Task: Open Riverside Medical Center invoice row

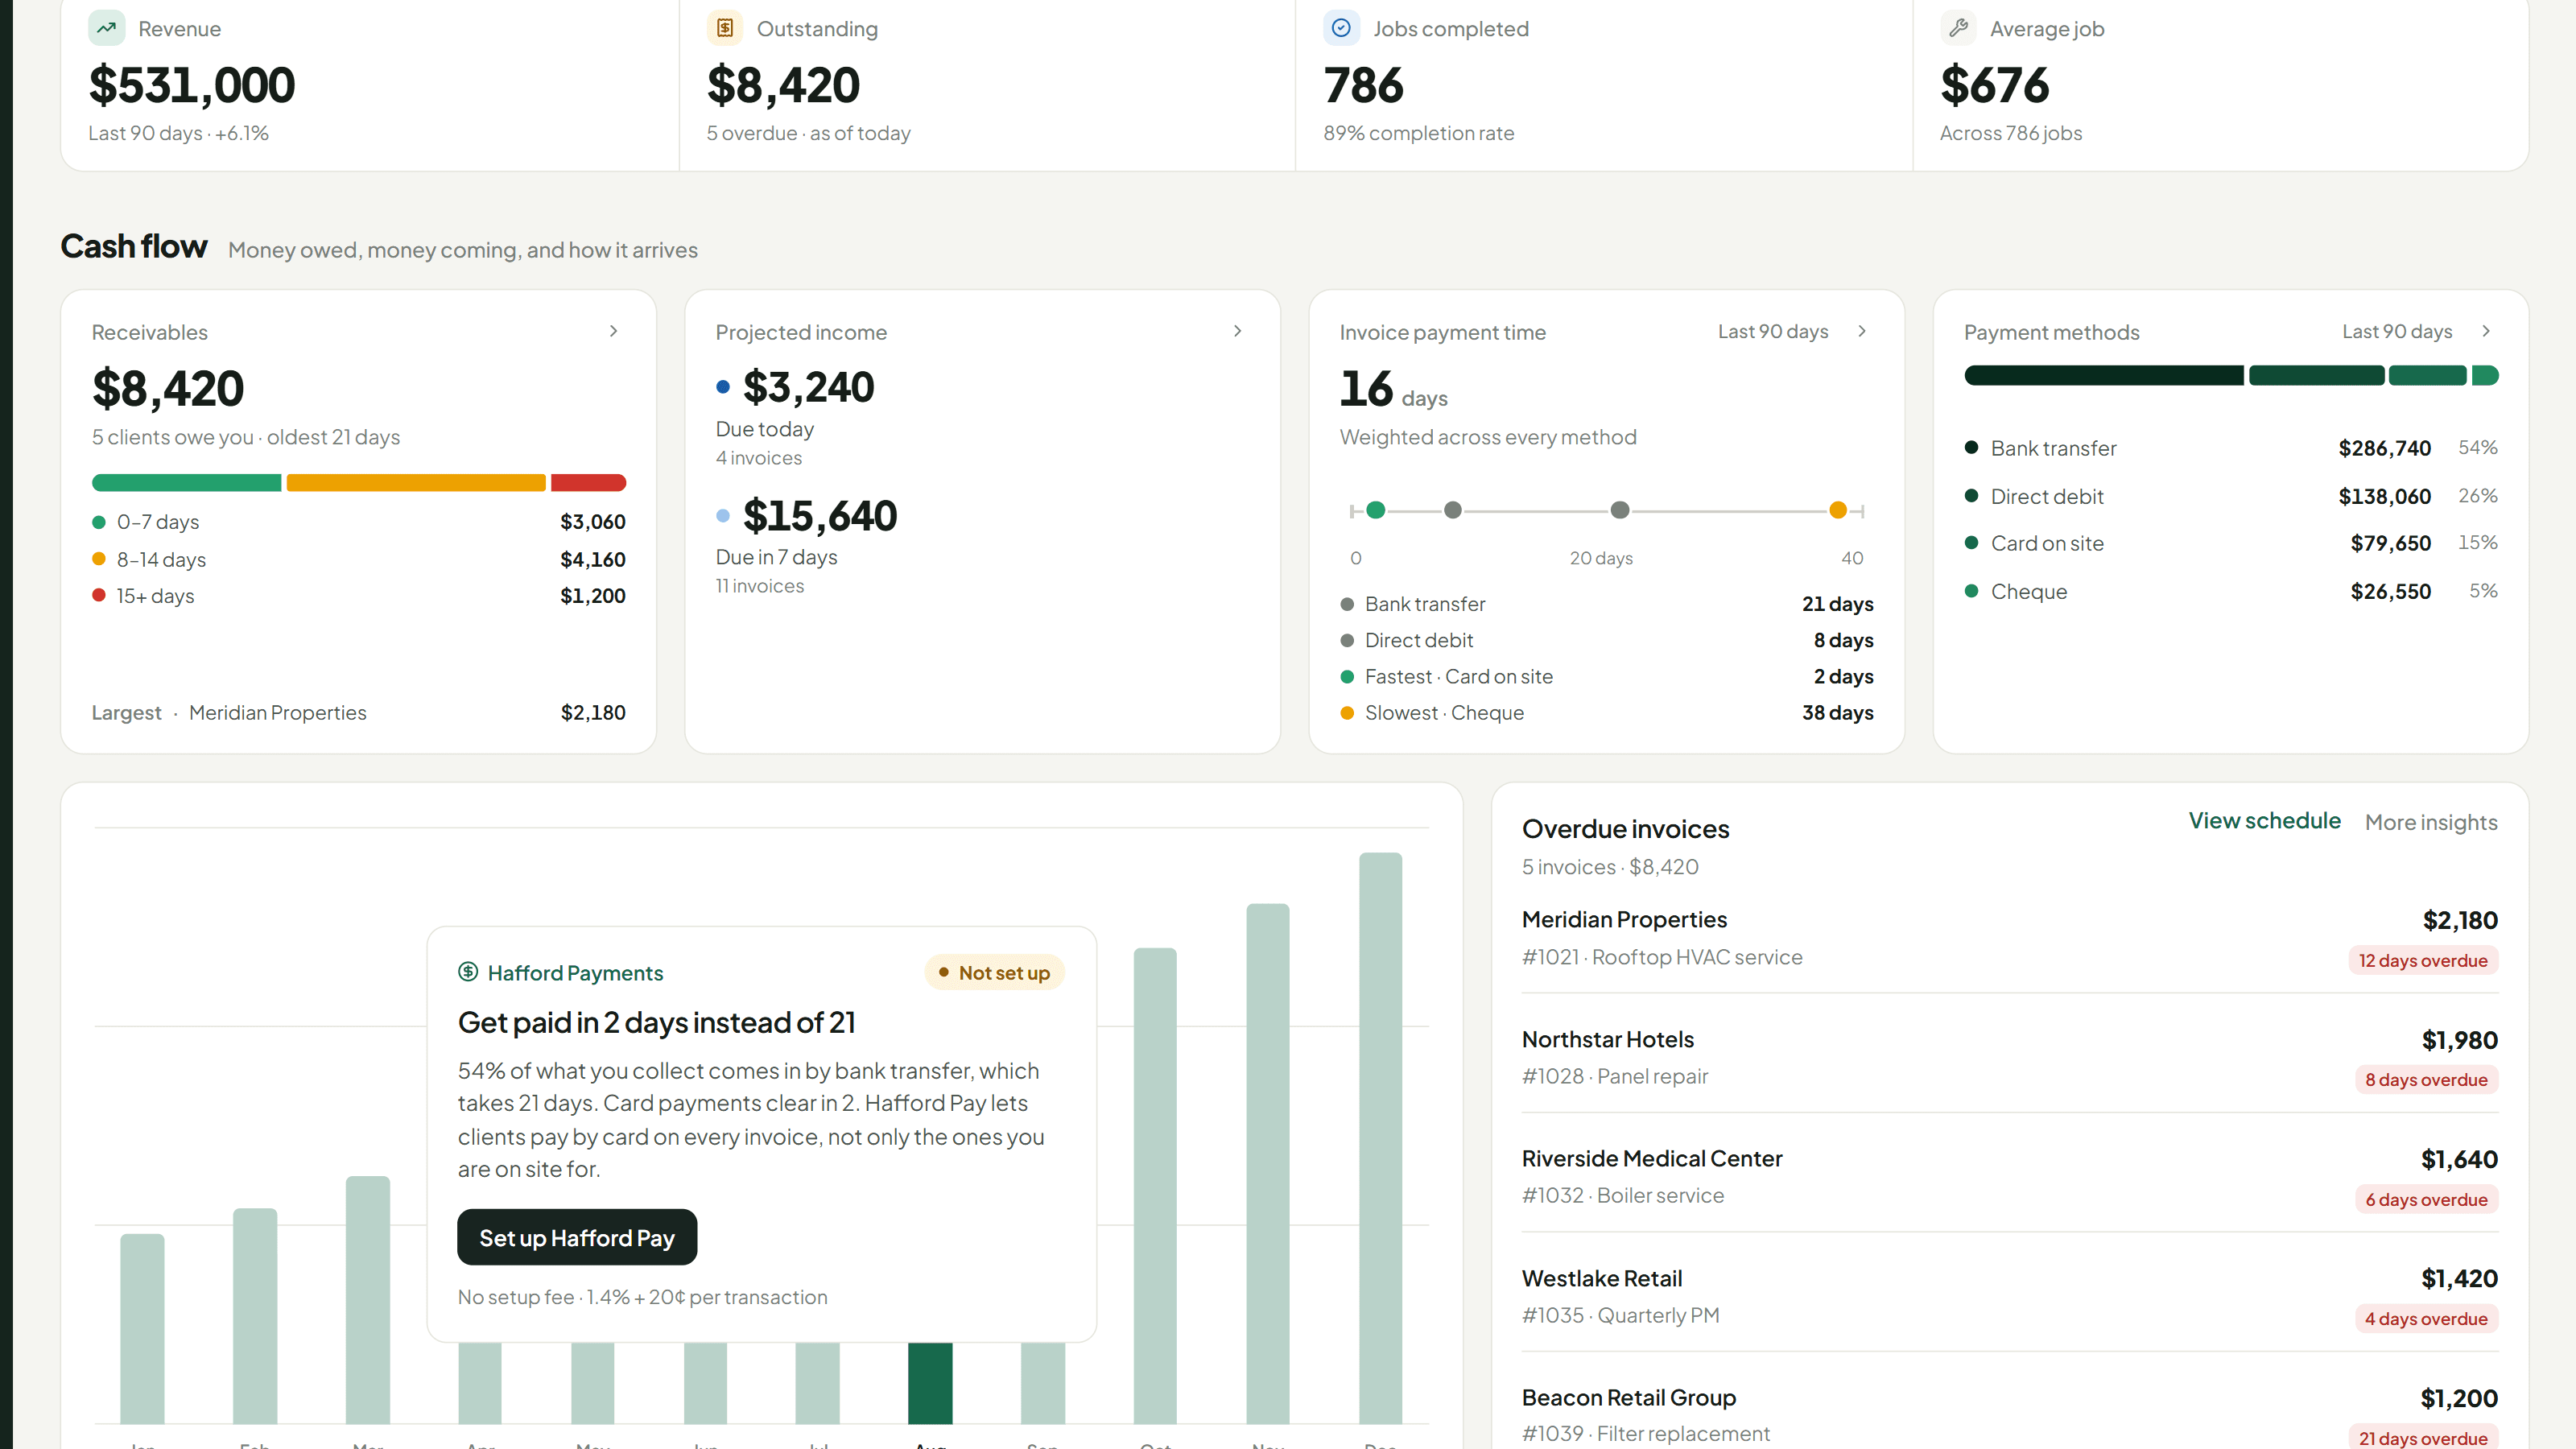Action: click(2010, 1177)
